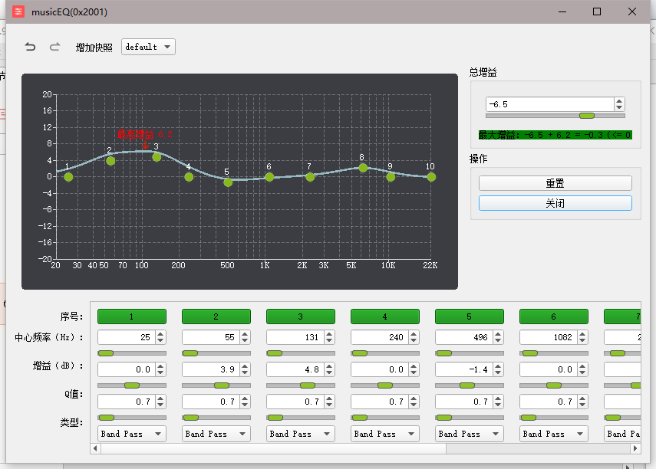Select EQ curve point 6
The image size is (656, 469).
pos(269,177)
